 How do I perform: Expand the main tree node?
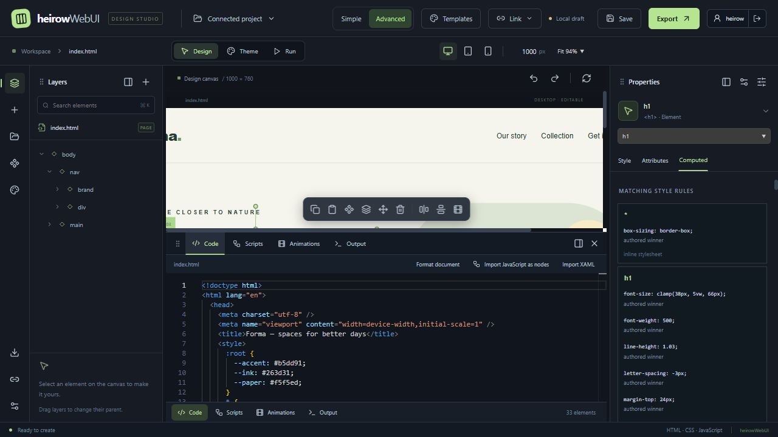[50, 225]
